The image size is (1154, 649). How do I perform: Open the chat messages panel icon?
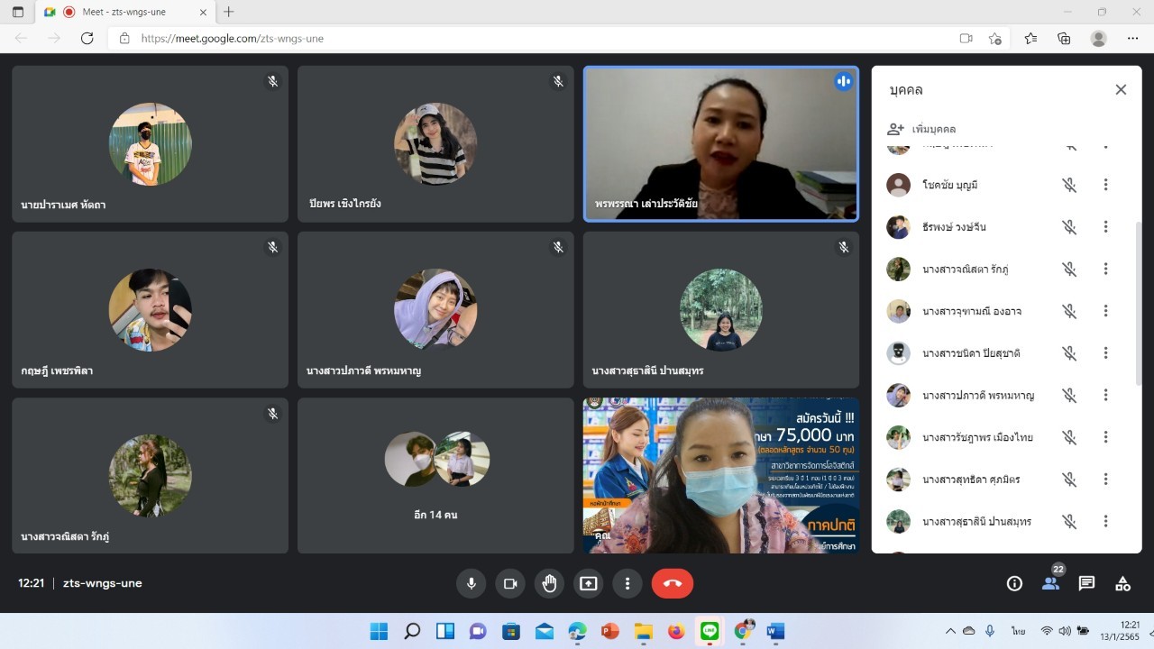(1086, 583)
